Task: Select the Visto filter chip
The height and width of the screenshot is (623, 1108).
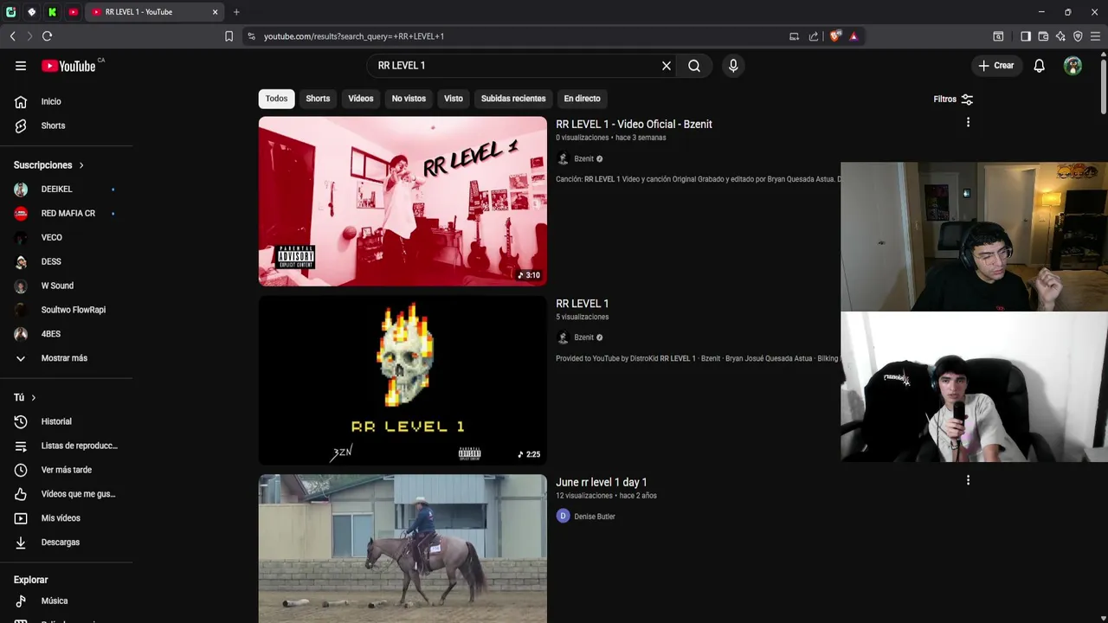Action: pyautogui.click(x=454, y=99)
